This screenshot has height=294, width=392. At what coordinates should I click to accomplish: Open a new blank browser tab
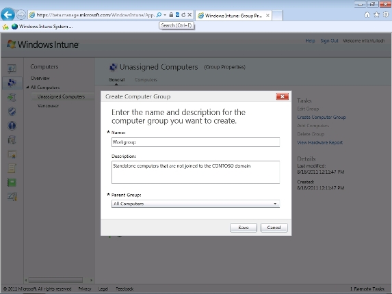(277, 16)
